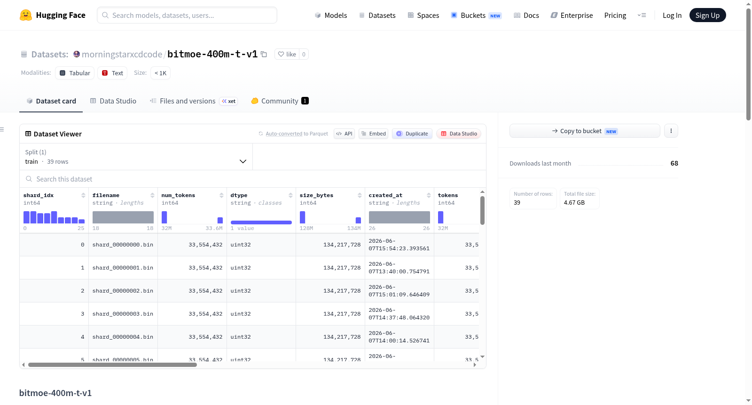Open the Pricing page link
This screenshot has height=405, width=752.
pos(615,16)
